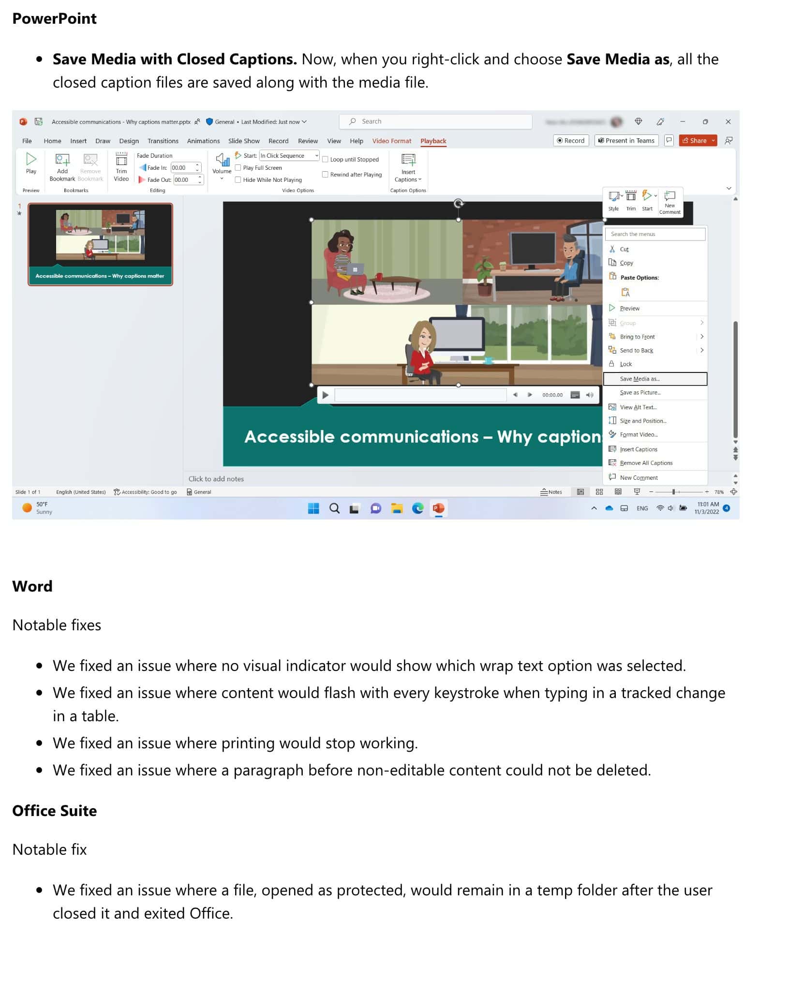Switch to the Insert tab
Image resolution: width=803 pixels, height=995 pixels.
[x=78, y=141]
